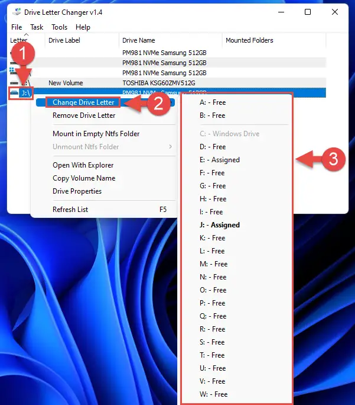Click J: - Assigned entry
The width and height of the screenshot is (355, 405).
(220, 225)
